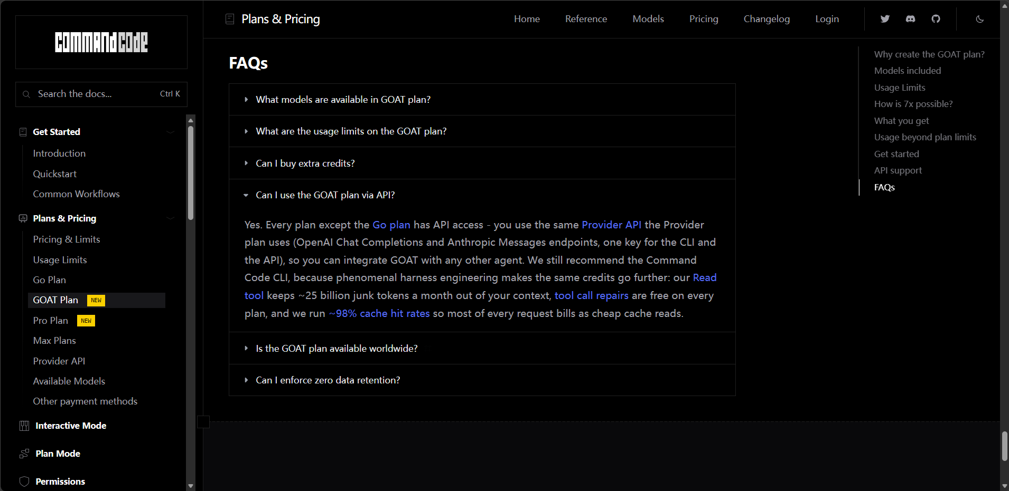
Task: Collapse the Get Started section chevron
Action: coord(170,132)
